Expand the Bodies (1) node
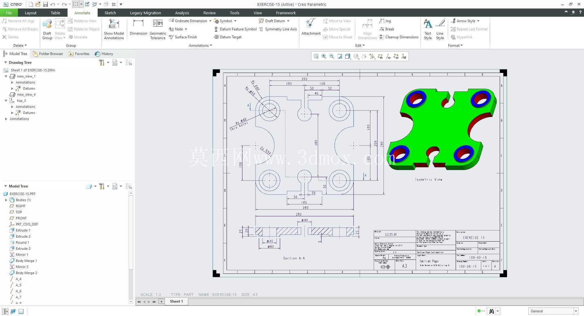 pyautogui.click(x=6, y=200)
